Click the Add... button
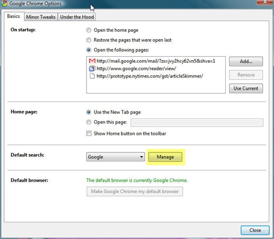This screenshot has width=274, height=239. coord(246,61)
